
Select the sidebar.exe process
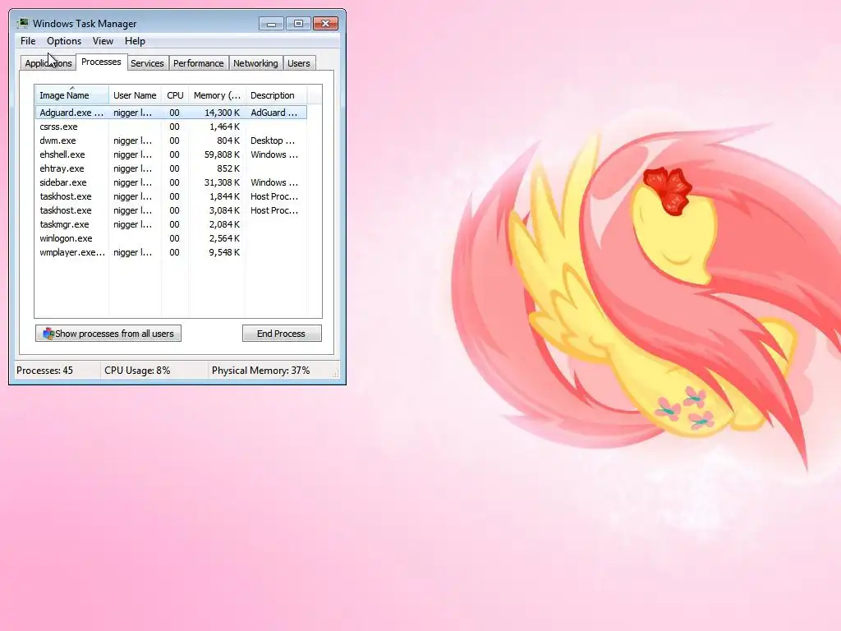[171, 182]
